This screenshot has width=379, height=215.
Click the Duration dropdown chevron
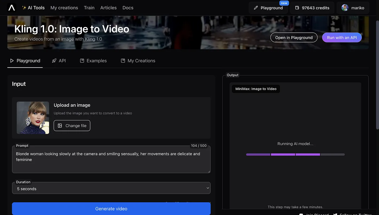(208, 188)
